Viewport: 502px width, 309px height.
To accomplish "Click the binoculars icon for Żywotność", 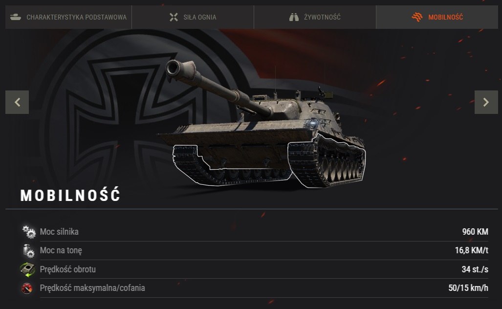I will [294, 17].
